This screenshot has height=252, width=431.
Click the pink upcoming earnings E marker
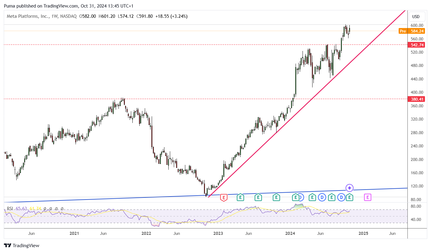point(368,197)
